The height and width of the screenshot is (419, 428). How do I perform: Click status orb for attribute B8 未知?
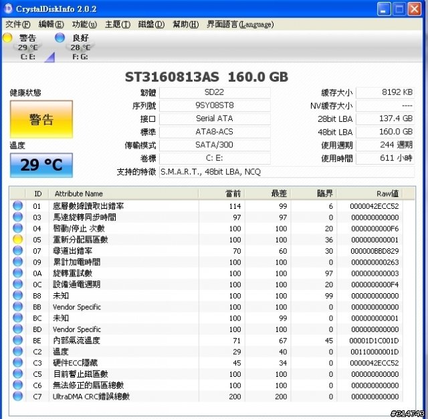click(18, 295)
